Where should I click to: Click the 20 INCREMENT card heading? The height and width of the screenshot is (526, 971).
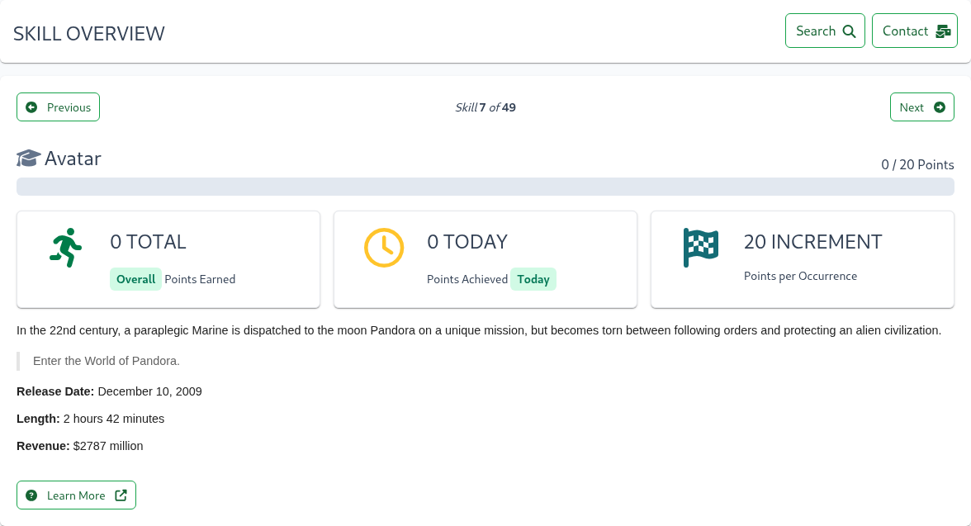click(x=812, y=242)
